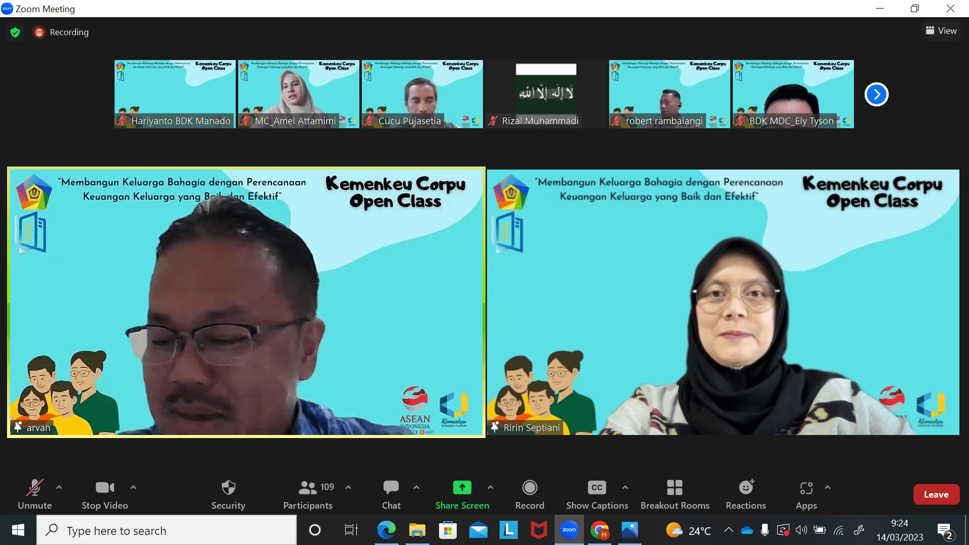
Task: Show hidden system tray icons
Action: coord(728,530)
